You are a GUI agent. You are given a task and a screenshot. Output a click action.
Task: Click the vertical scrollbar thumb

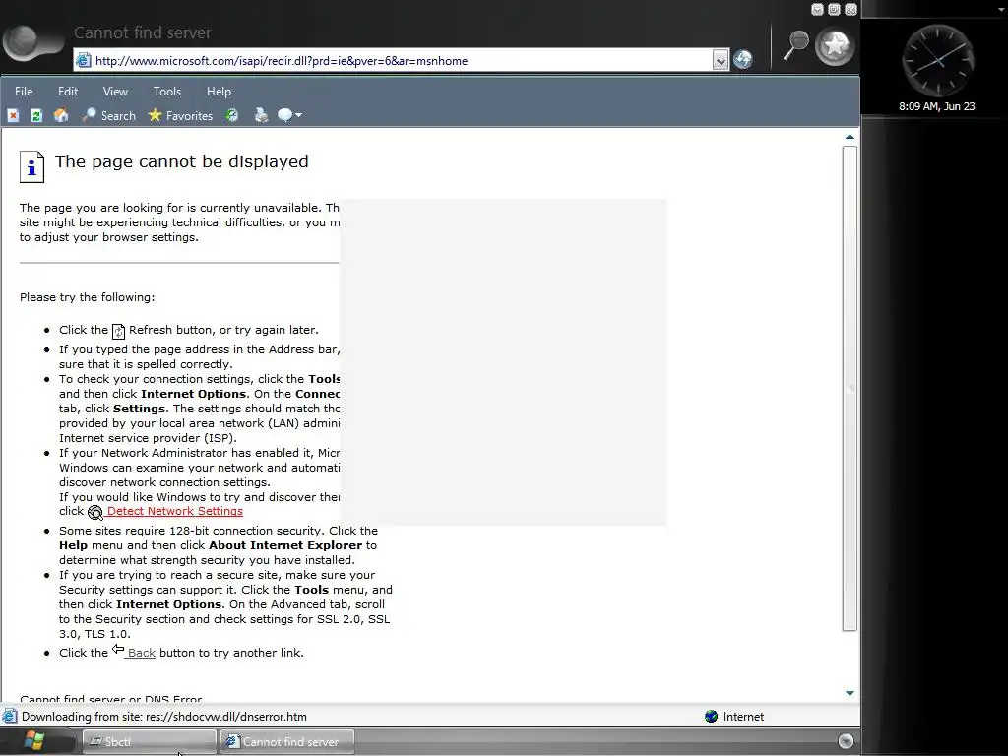coord(850,388)
